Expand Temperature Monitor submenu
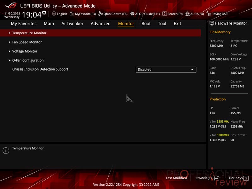Screen dimensions: 252x189 (x=100, y=33)
